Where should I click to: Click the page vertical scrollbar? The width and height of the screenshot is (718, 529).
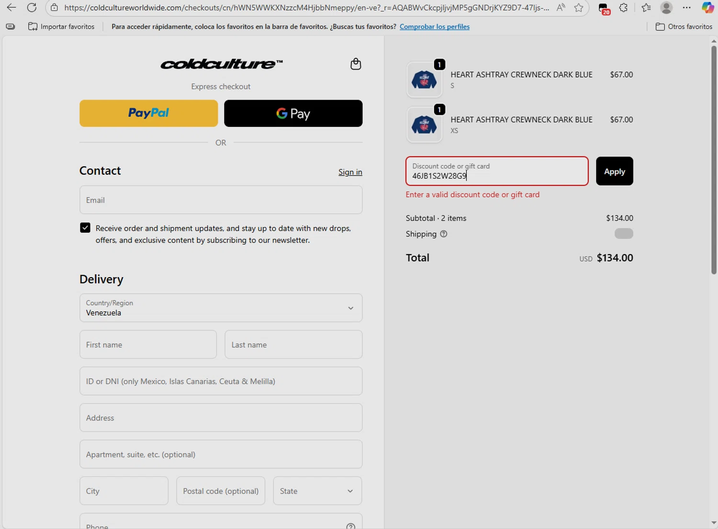714,159
